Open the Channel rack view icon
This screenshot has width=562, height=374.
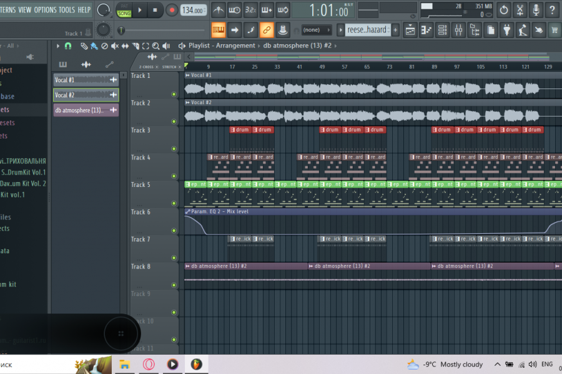pyautogui.click(x=442, y=30)
